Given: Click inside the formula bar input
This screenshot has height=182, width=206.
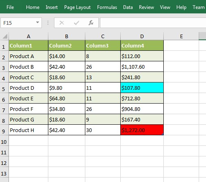Looking at the screenshot, I should click(x=153, y=23).
